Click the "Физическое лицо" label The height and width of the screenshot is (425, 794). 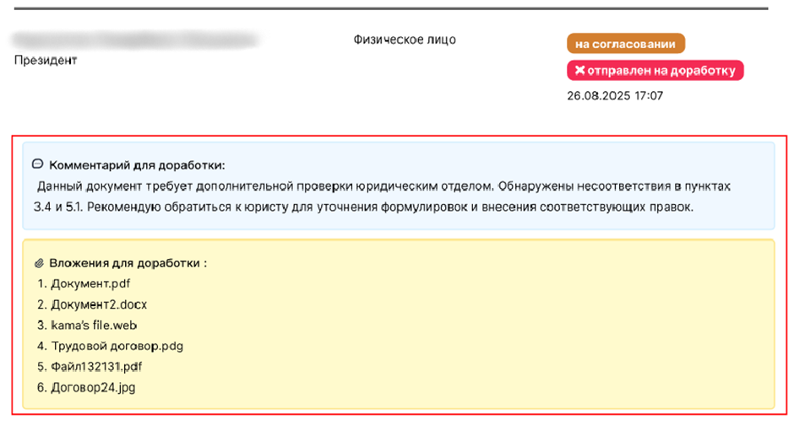(x=404, y=40)
